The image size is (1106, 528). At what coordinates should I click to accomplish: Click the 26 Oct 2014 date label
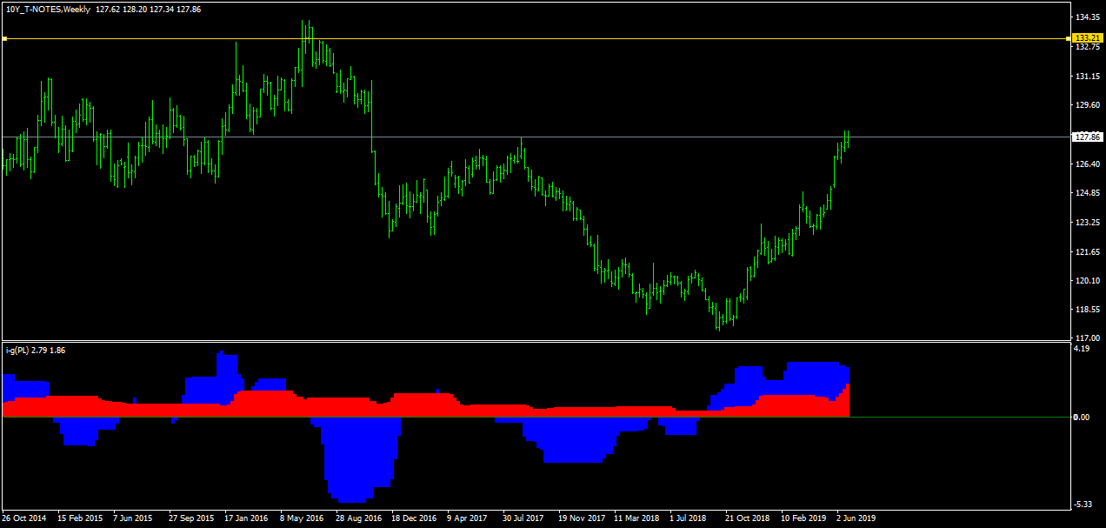pos(24,518)
